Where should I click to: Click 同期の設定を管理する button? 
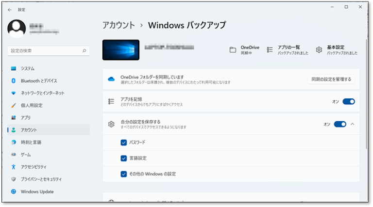(x=331, y=80)
